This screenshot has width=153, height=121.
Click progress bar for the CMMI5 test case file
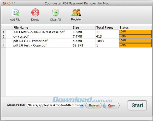click(x=135, y=32)
